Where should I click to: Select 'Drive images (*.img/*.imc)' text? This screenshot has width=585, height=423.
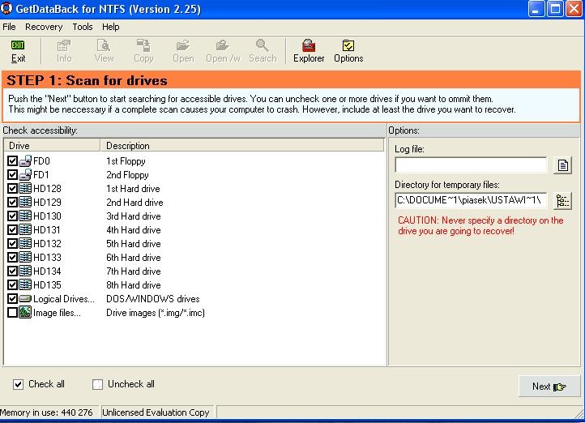tap(156, 313)
